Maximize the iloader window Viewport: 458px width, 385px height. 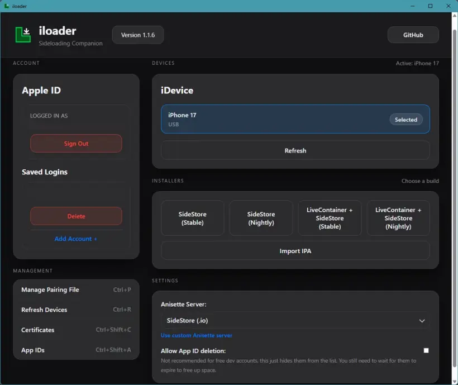pyautogui.click(x=430, y=6)
